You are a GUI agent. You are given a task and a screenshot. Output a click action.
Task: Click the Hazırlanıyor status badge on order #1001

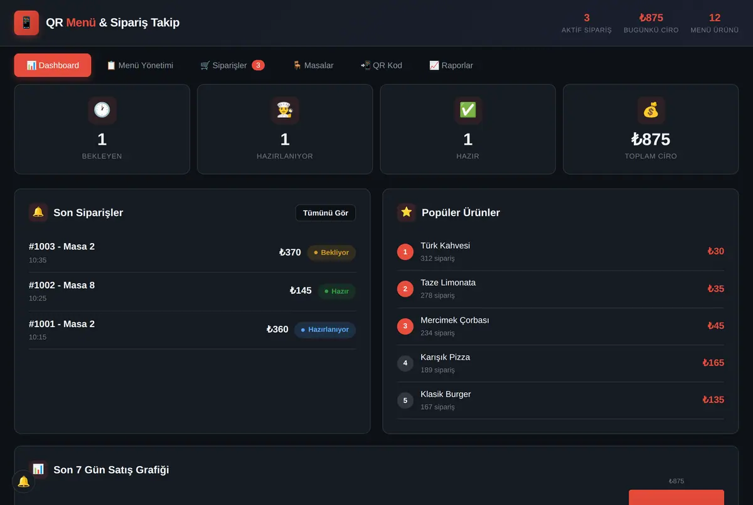[x=325, y=330]
